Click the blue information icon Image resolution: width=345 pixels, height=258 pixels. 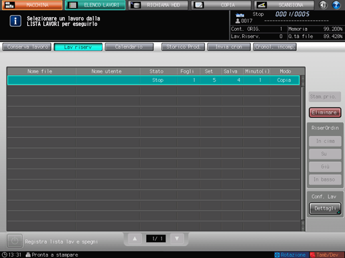[x=15, y=21]
